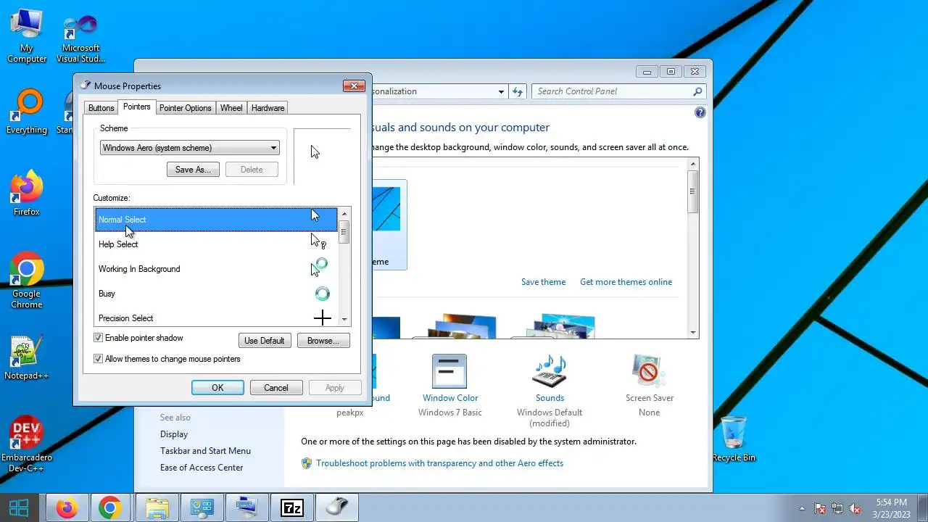
Task: Open Ease of Access Center link
Action: 202,468
